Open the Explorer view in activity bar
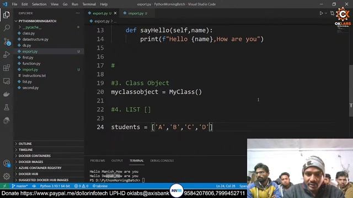 click(7, 15)
